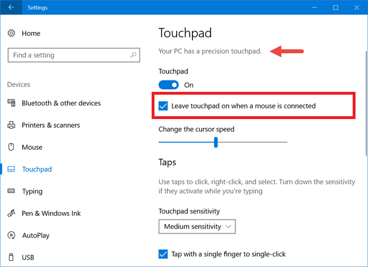
Task: Uncheck Tap with a single finger option
Action: coord(164,253)
